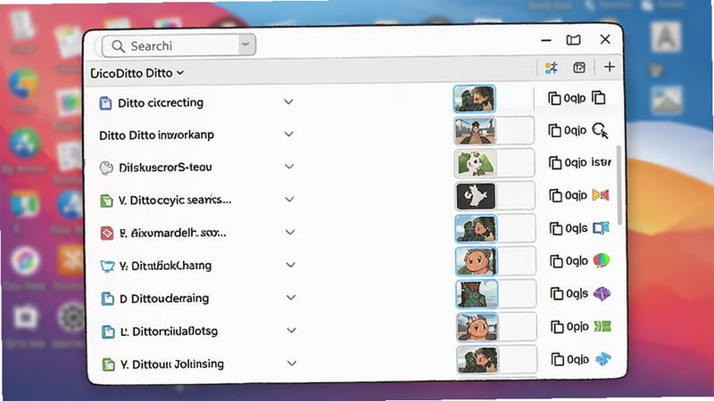Screen dimensions: 714x401
Task: Open thumbnail in 'L. Dittorniidaflotsg' row
Action: (477, 327)
